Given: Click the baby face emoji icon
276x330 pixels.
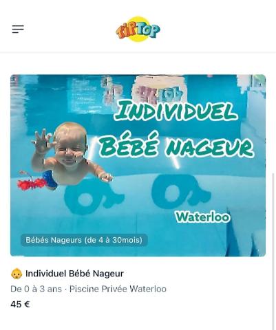Looking at the screenshot, I should [17, 274].
